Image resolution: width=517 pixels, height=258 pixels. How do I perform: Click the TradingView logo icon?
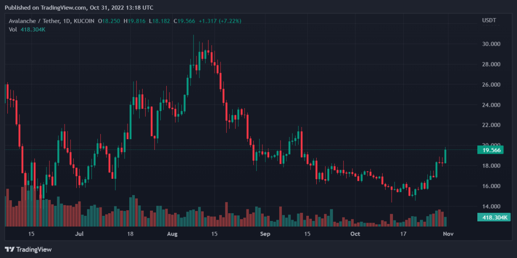click(x=10, y=249)
